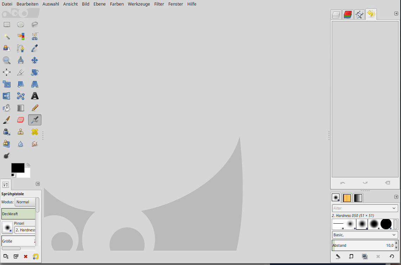Click the black foreground color swatch
The image size is (401, 265).
18,168
